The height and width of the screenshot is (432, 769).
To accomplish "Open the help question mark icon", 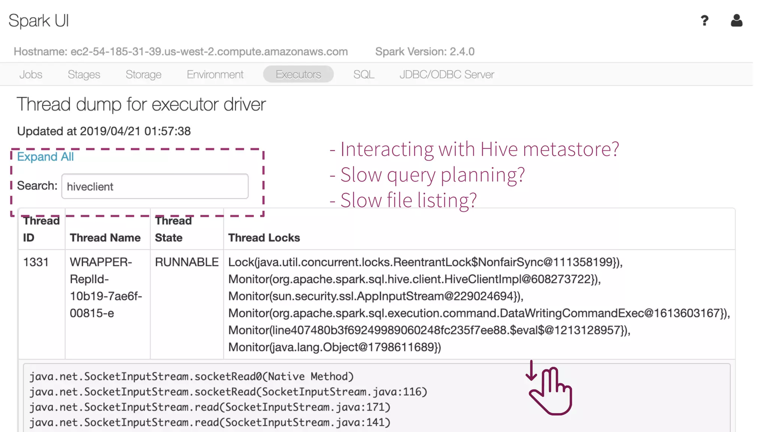I will tap(704, 21).
